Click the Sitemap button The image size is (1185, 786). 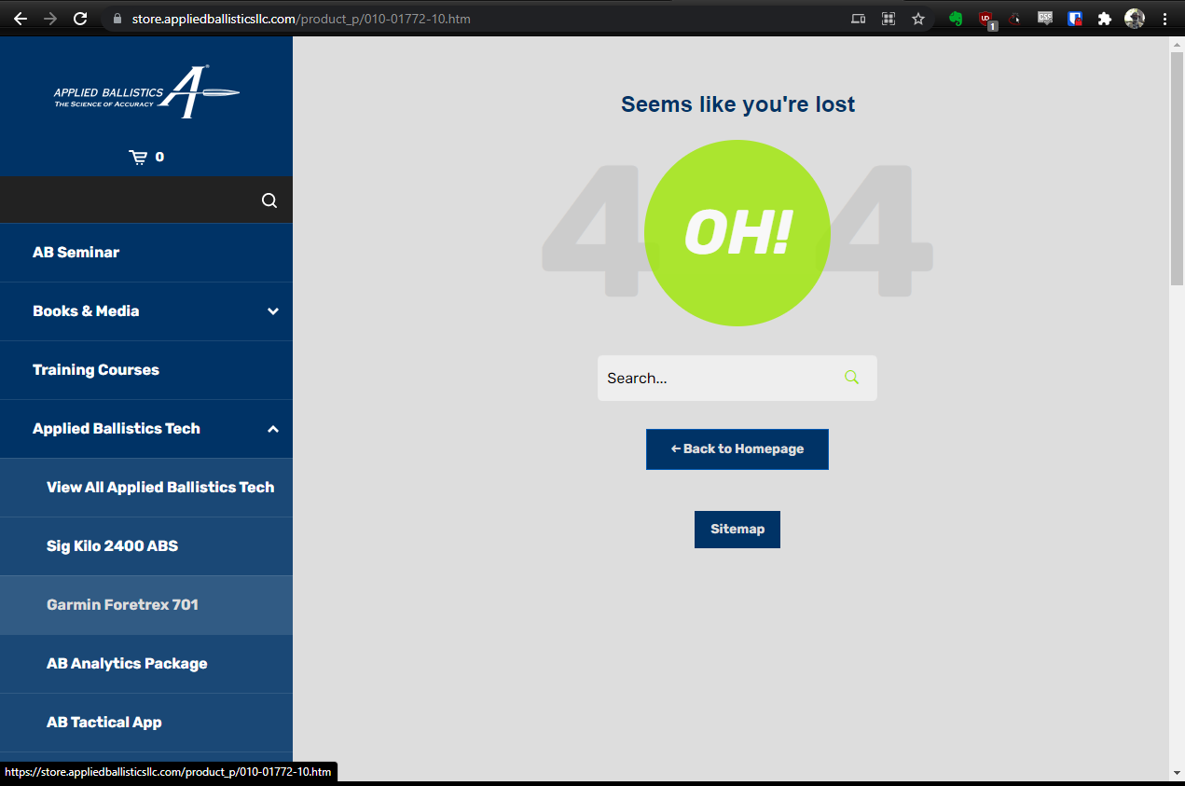click(x=737, y=530)
